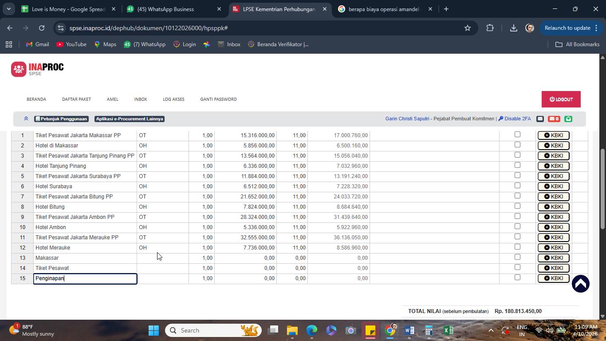This screenshot has height=341, width=606.
Task: Click Disable 2FA key link
Action: point(515,119)
